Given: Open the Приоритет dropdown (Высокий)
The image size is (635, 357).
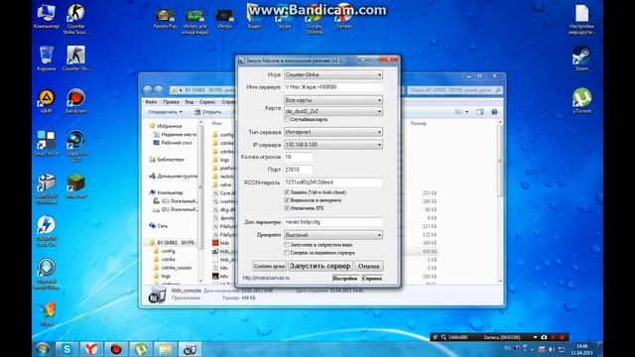Looking at the screenshot, I should [333, 235].
